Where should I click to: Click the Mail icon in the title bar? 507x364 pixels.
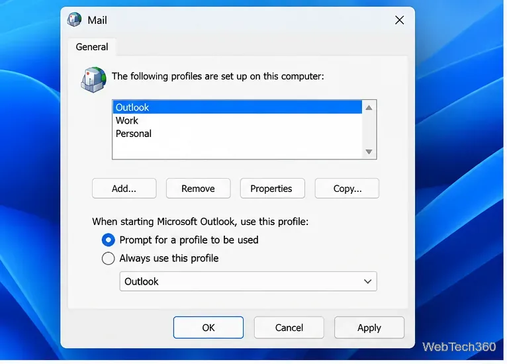click(x=74, y=20)
